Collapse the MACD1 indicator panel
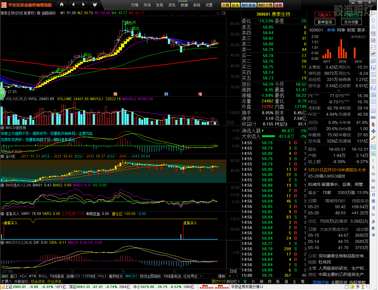Screen dimensions: 378x290 point(3,243)
